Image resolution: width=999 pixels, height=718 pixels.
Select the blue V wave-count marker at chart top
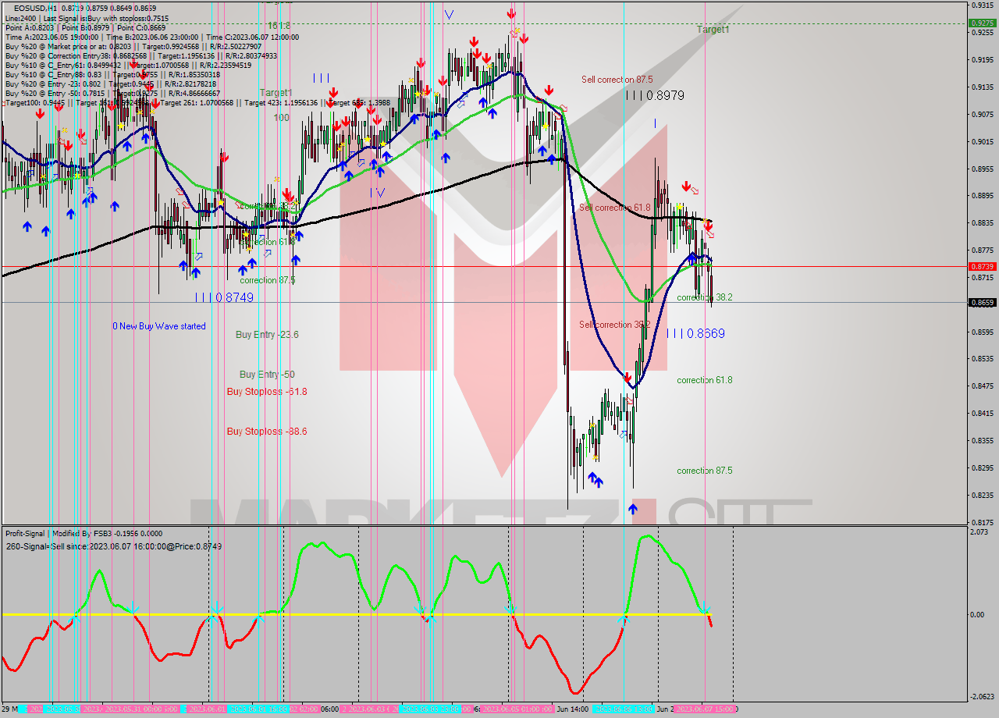coord(449,13)
